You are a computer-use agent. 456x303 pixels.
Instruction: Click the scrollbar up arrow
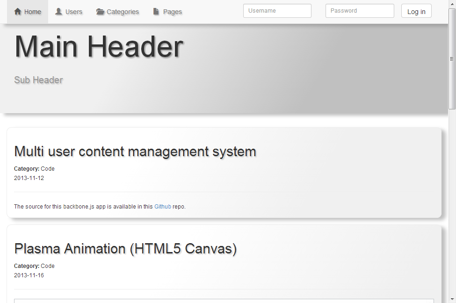452,4
